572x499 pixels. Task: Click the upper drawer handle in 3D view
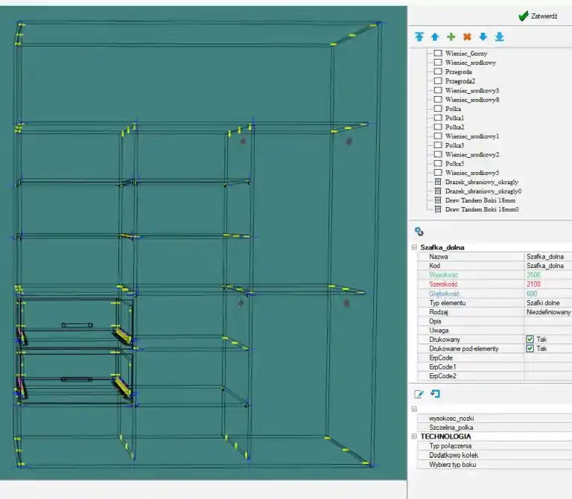tap(77, 325)
